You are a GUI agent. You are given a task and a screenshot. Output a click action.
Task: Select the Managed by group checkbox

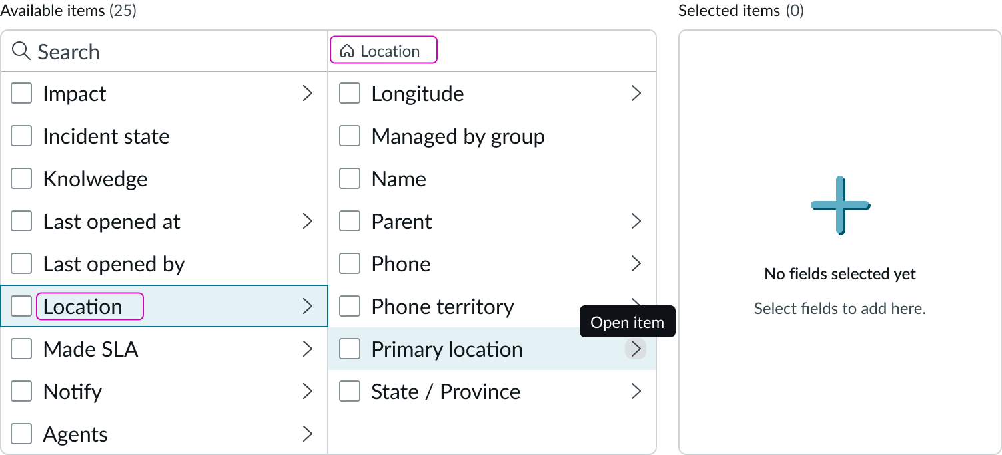350,136
